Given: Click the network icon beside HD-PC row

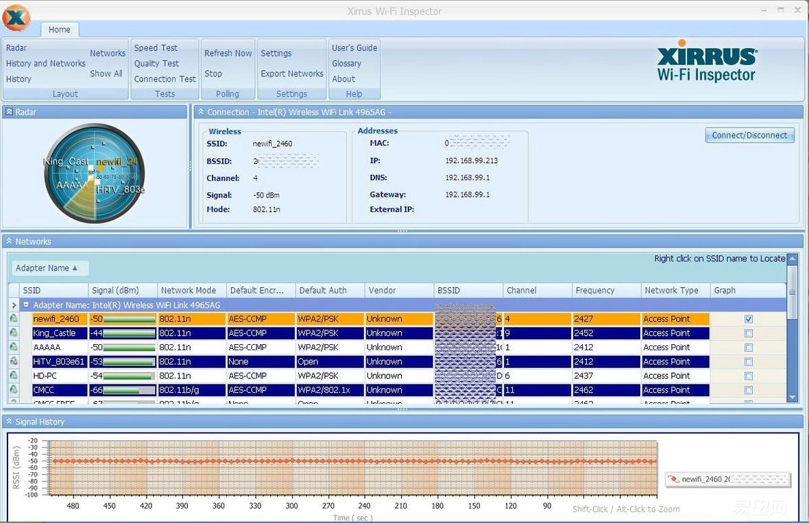Looking at the screenshot, I should [x=14, y=376].
